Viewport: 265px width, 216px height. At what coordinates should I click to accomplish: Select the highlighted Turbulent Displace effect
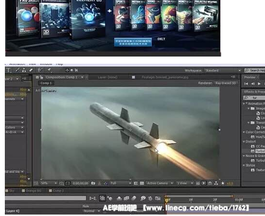(x=258, y=151)
